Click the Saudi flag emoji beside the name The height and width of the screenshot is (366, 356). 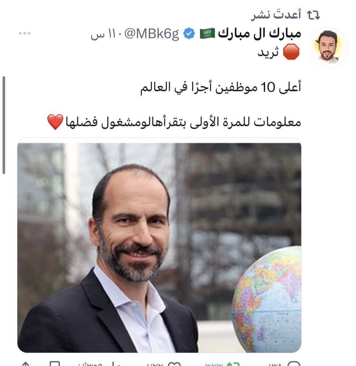click(207, 33)
